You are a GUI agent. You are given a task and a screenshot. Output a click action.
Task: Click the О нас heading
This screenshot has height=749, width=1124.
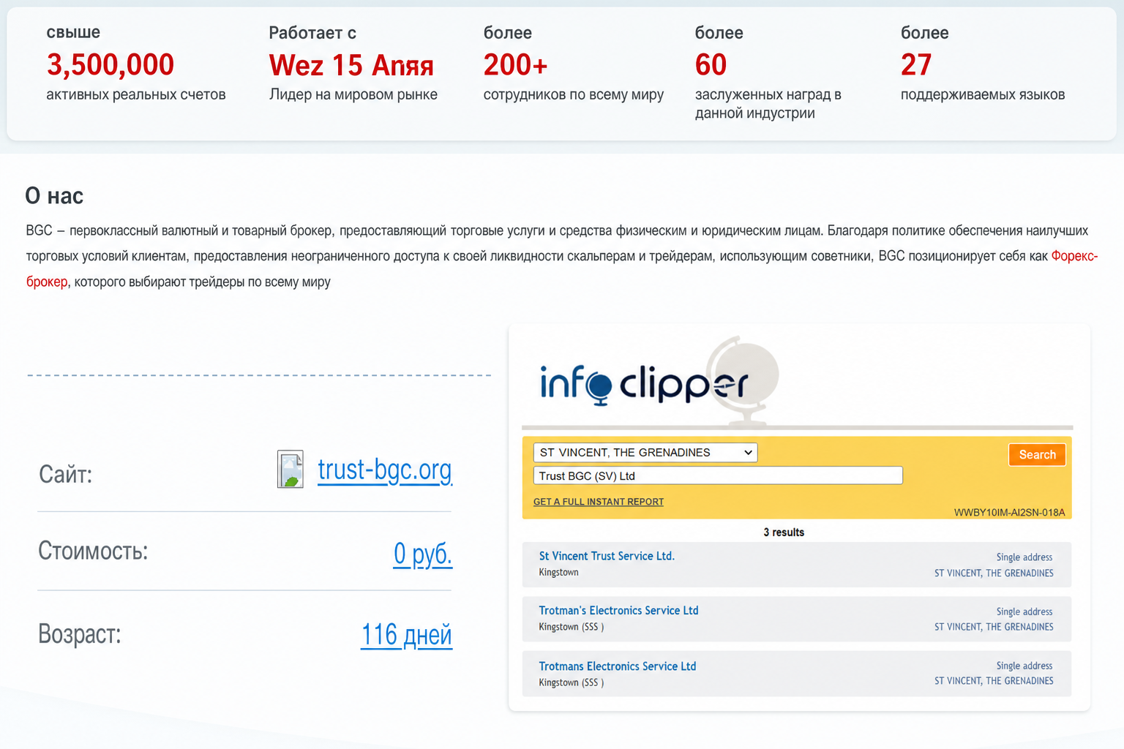pos(54,196)
